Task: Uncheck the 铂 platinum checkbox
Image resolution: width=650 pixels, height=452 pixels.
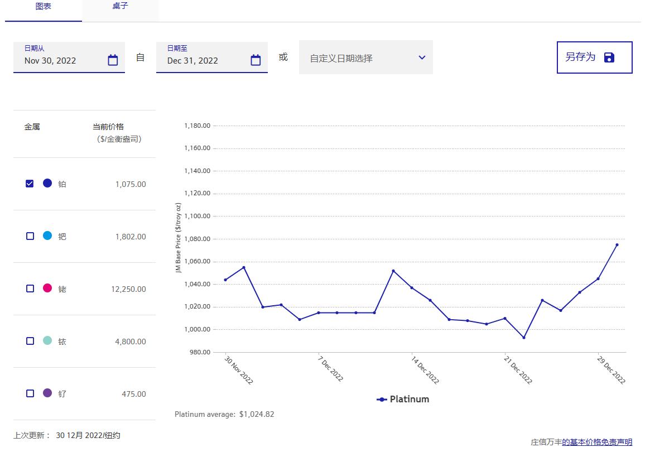Action: (30, 184)
